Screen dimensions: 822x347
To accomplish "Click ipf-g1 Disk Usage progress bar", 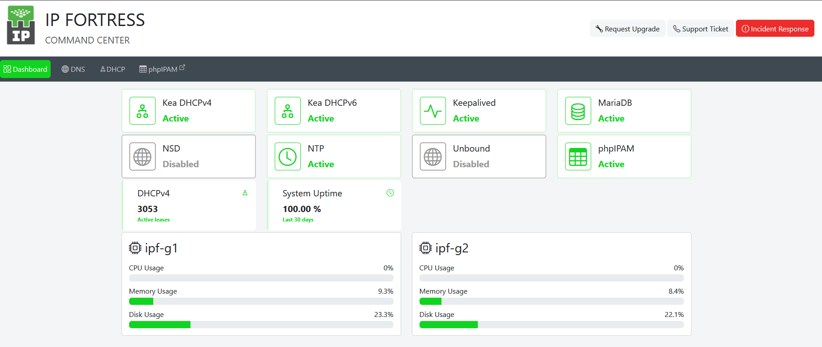I will click(x=261, y=325).
